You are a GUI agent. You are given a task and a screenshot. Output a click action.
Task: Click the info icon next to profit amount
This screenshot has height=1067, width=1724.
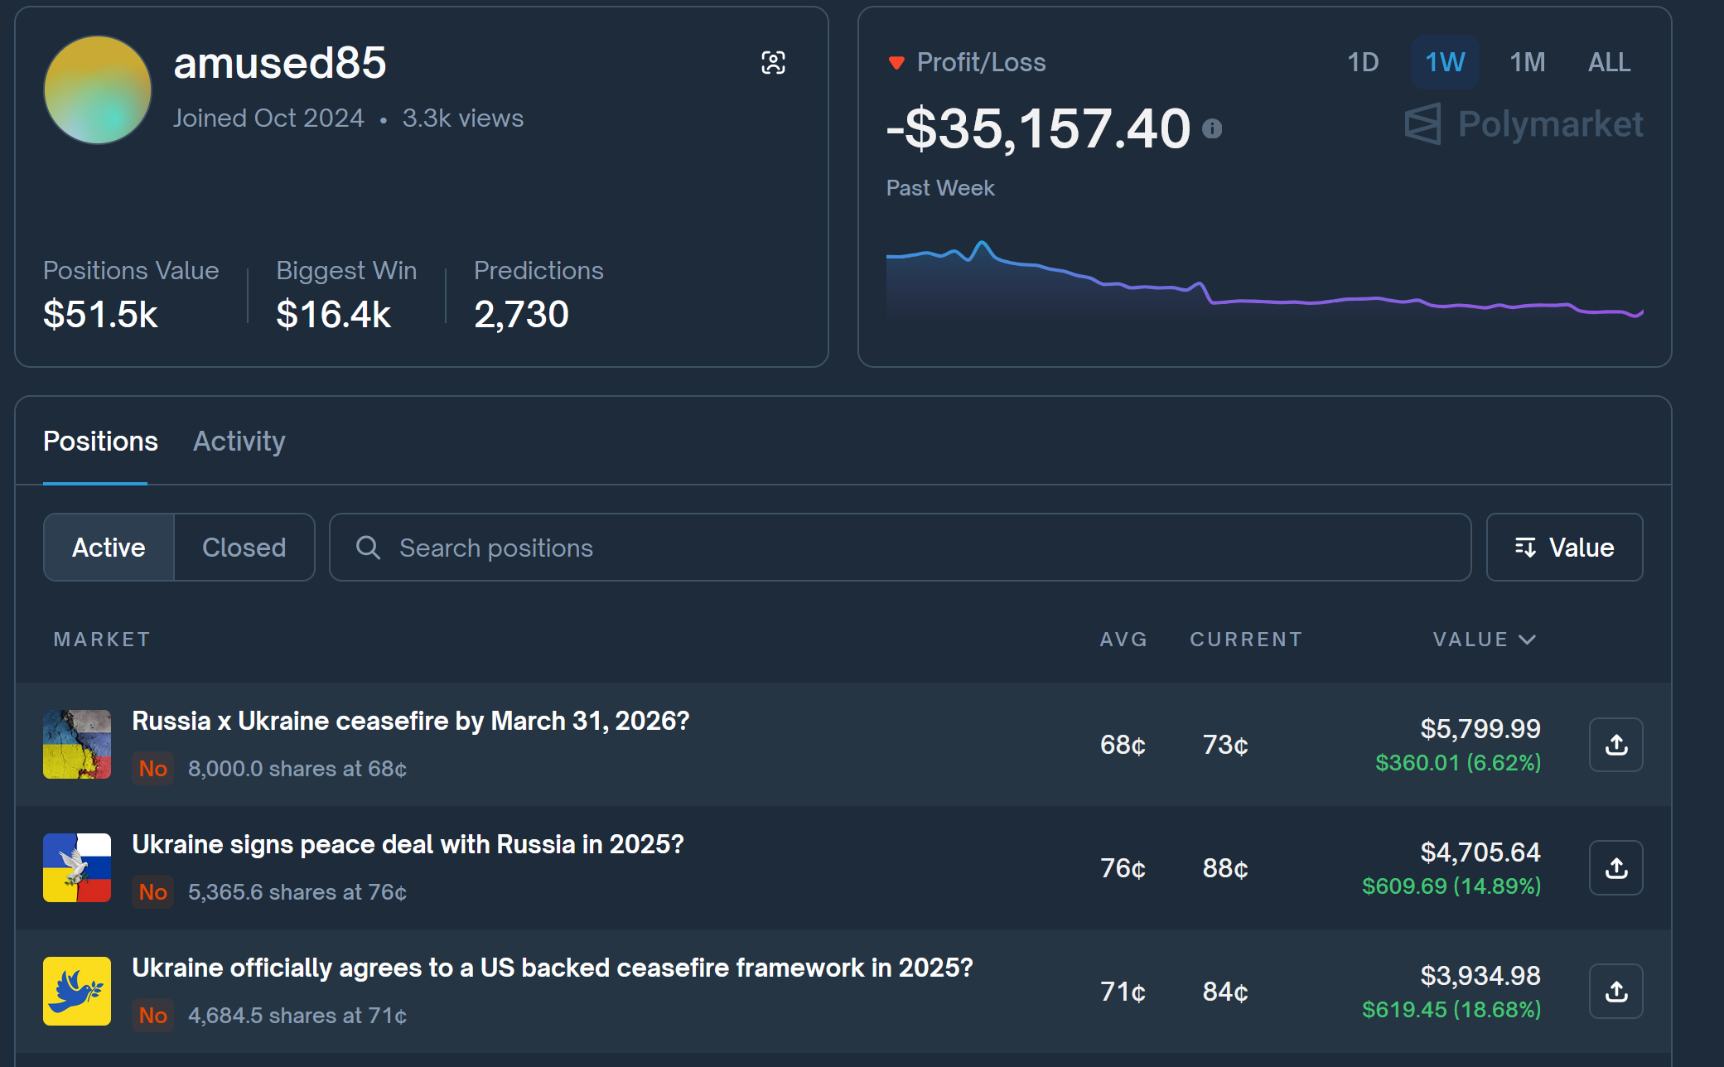pyautogui.click(x=1212, y=128)
